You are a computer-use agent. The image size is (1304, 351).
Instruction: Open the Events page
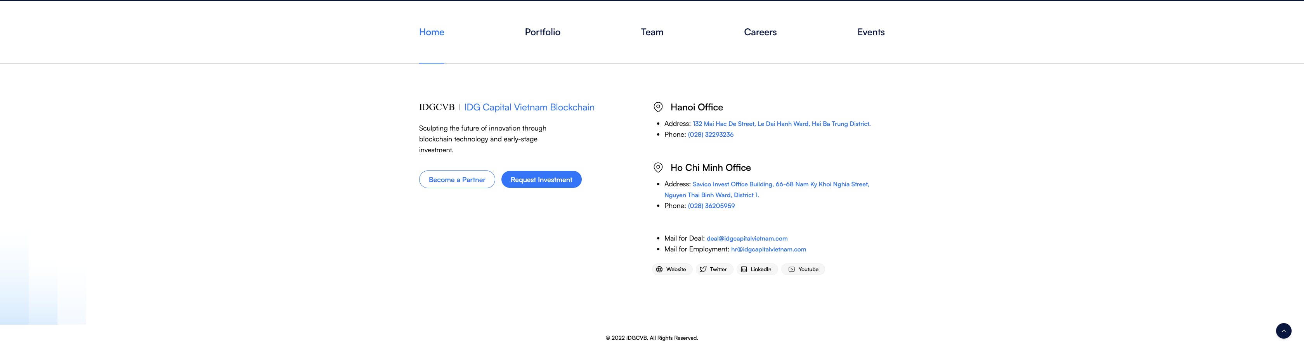click(870, 32)
